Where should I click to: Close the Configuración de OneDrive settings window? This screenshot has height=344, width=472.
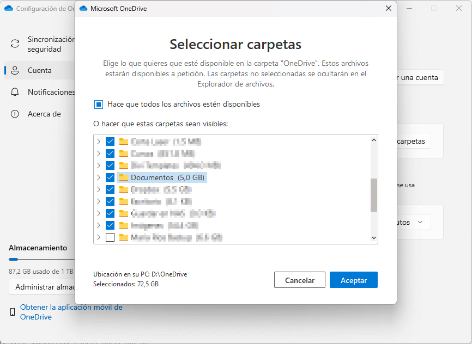(x=459, y=8)
